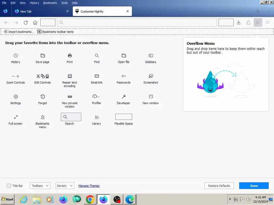The width and height of the screenshot is (274, 205).
Task: Open a new tab with plus button
Action: click(258, 11)
